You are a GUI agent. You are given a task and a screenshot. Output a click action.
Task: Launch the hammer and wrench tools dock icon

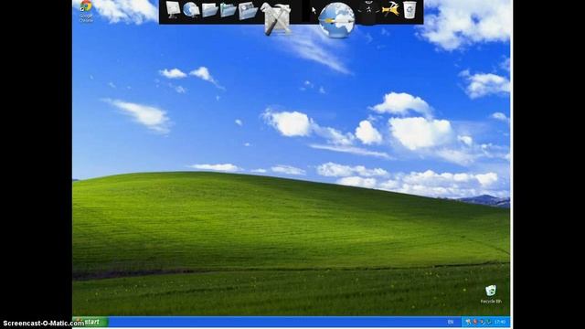coord(276,18)
